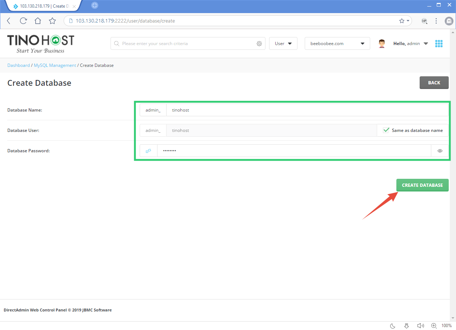
Task: Click the TinoHost logo
Action: pyautogui.click(x=40, y=43)
